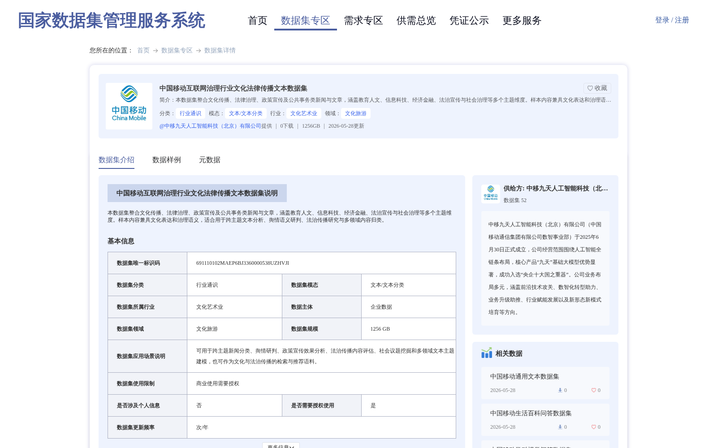Open the 需求专区 navigation item
The height and width of the screenshot is (448, 717).
click(x=363, y=21)
